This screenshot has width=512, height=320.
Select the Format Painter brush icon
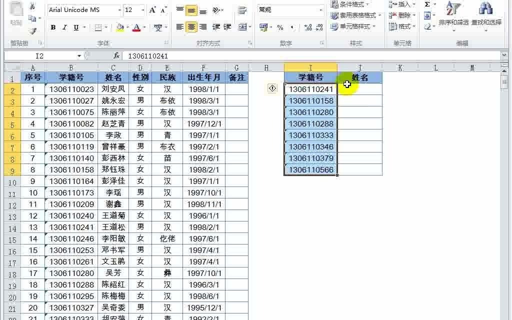33,30
